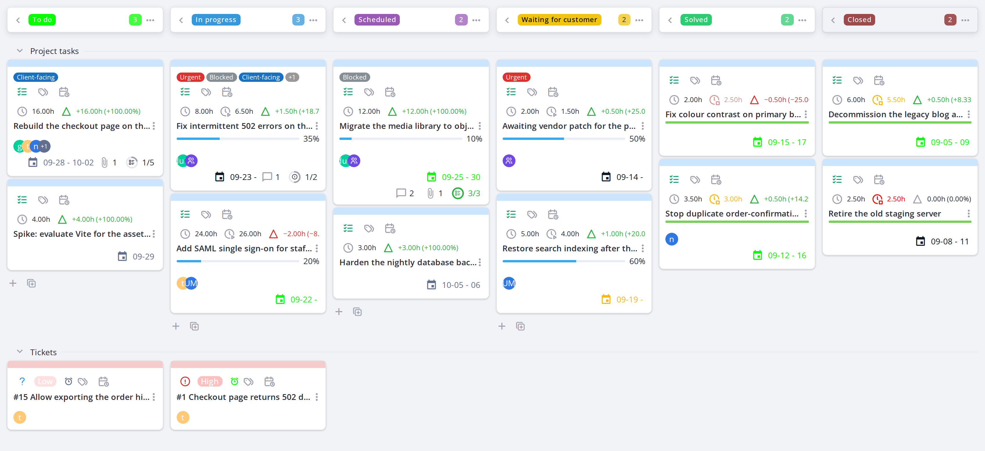This screenshot has height=451, width=985.
Task: Collapse the Project tasks swimlane
Action: pos(20,51)
